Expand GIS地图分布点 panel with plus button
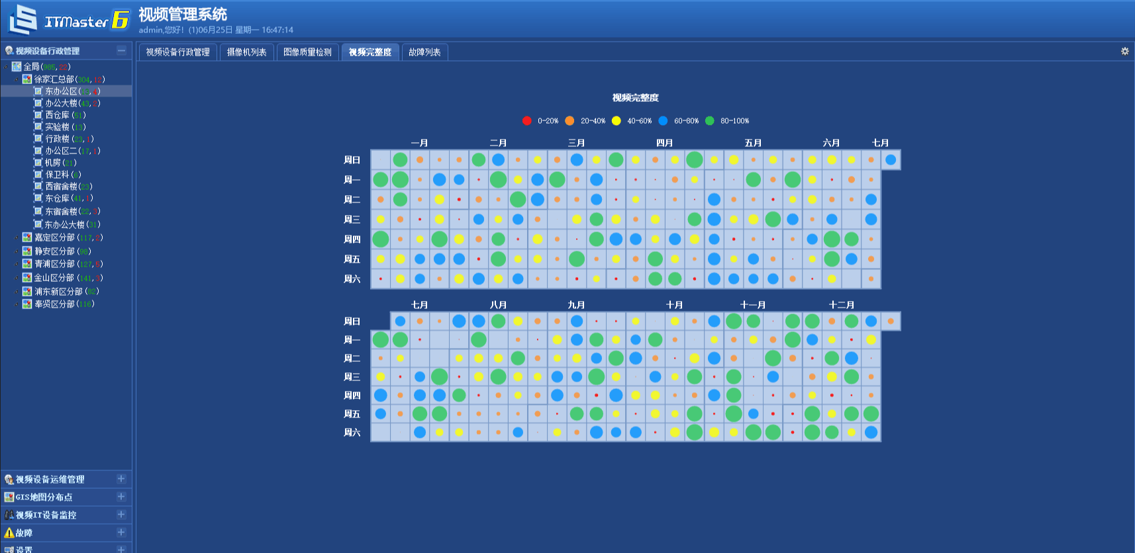The image size is (1135, 553). coord(121,496)
